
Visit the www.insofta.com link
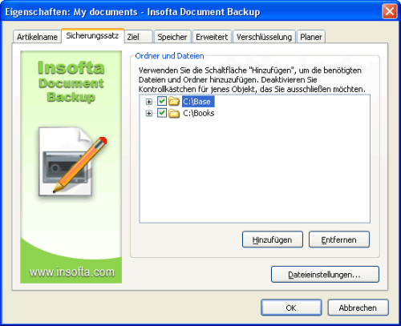tap(71, 272)
